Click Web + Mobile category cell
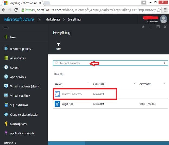Image resolution: width=169 pixels, height=145 pixels. tap(148, 104)
